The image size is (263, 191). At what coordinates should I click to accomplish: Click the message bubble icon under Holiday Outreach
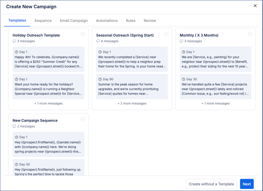click(x=14, y=41)
